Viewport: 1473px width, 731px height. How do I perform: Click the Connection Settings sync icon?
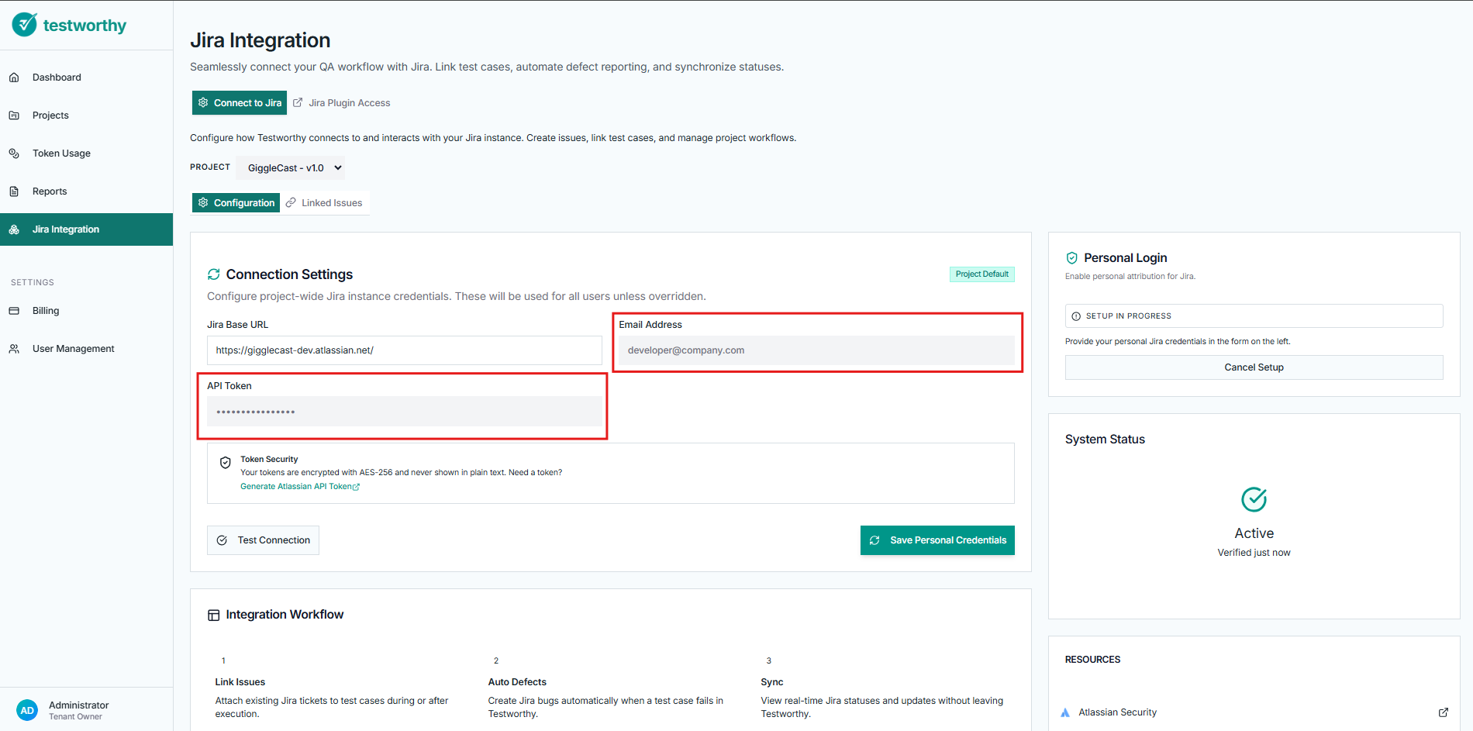(214, 274)
